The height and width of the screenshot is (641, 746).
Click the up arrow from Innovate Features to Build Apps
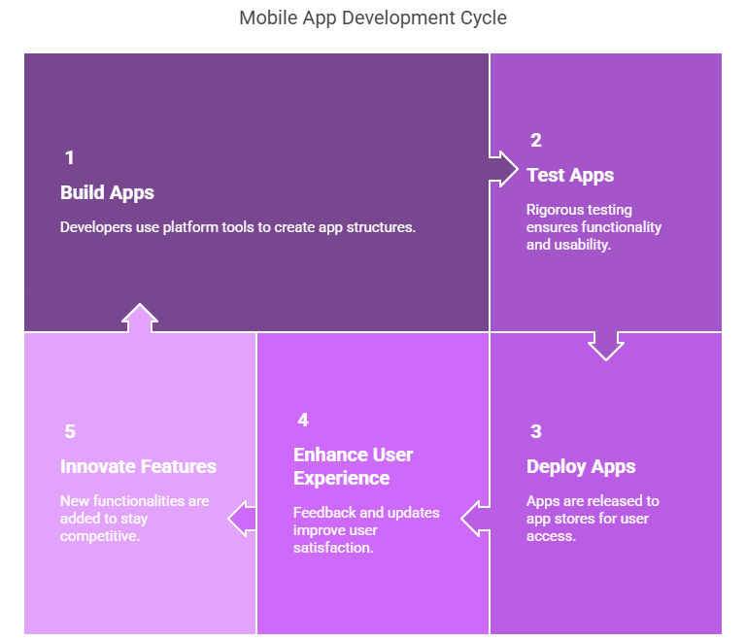[140, 320]
